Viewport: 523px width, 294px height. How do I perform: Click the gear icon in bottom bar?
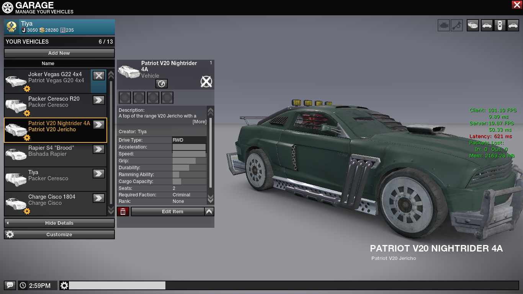(x=64, y=285)
